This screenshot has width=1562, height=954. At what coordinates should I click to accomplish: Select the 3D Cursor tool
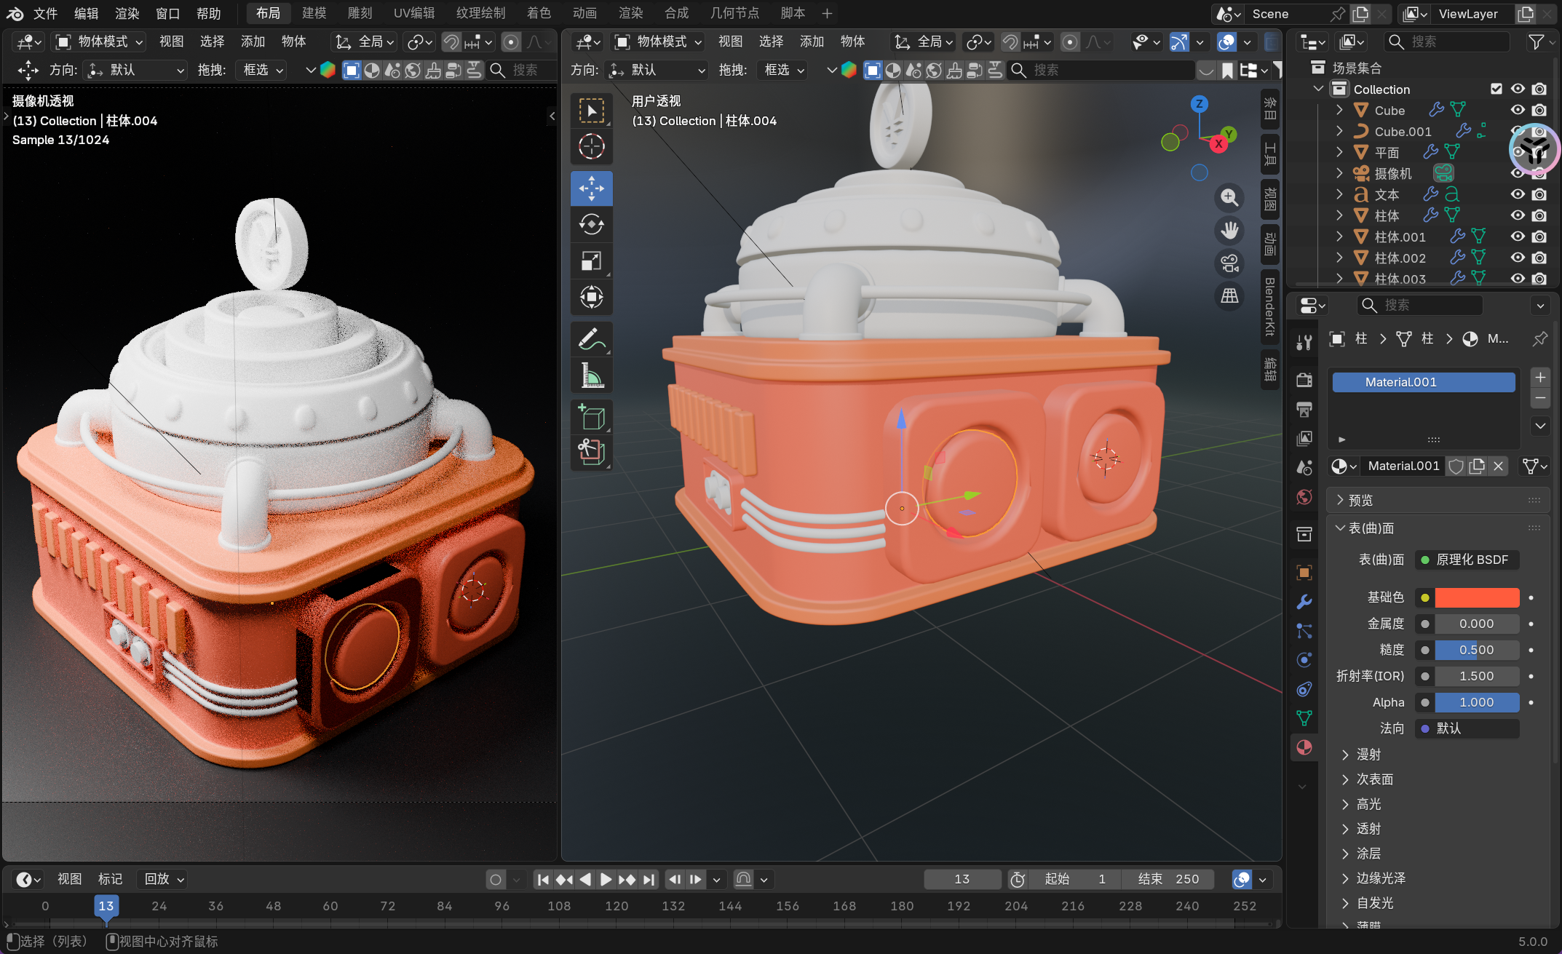pyautogui.click(x=591, y=147)
